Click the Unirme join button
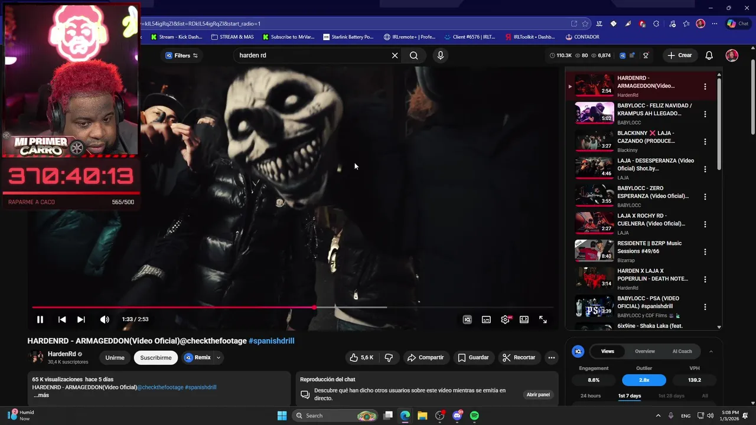756x425 pixels. click(115, 358)
